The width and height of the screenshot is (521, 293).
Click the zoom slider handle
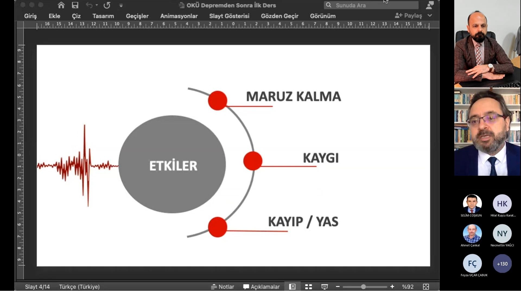(x=363, y=287)
